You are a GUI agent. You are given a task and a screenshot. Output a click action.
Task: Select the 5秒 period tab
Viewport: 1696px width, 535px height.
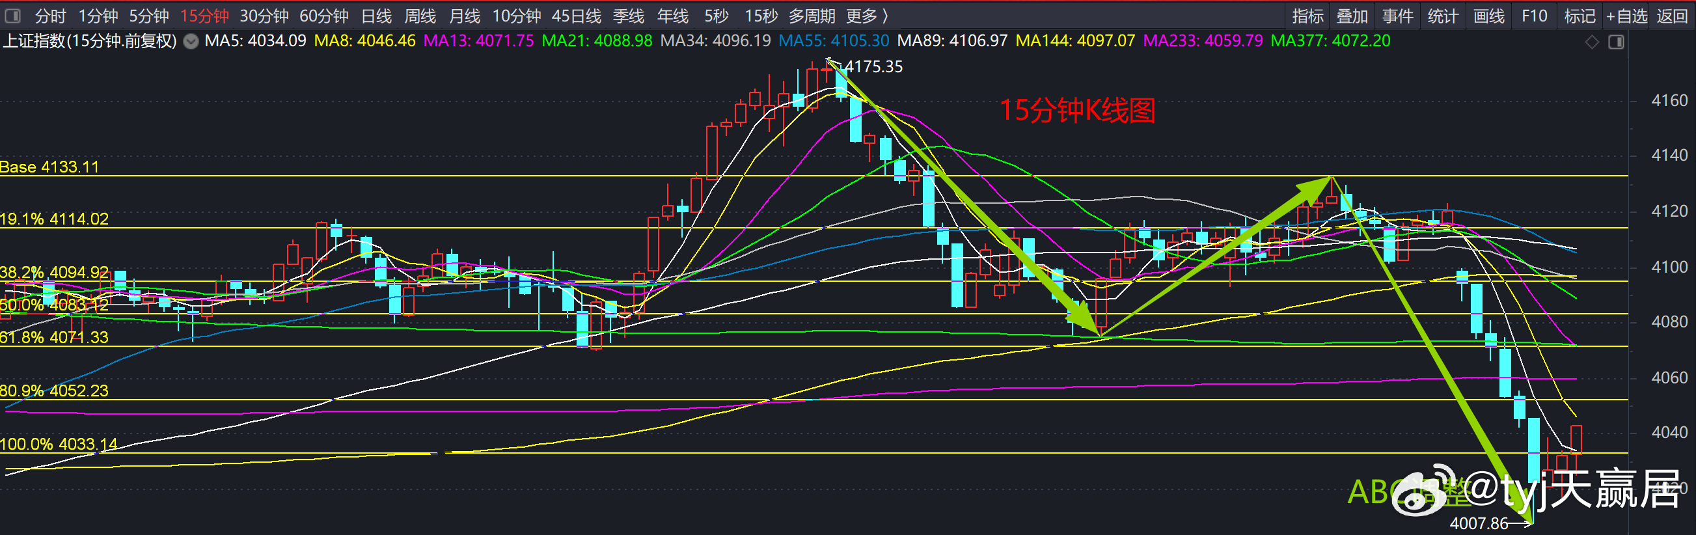(x=717, y=16)
